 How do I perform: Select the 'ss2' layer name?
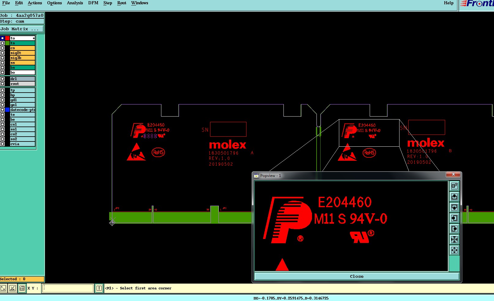23,139
